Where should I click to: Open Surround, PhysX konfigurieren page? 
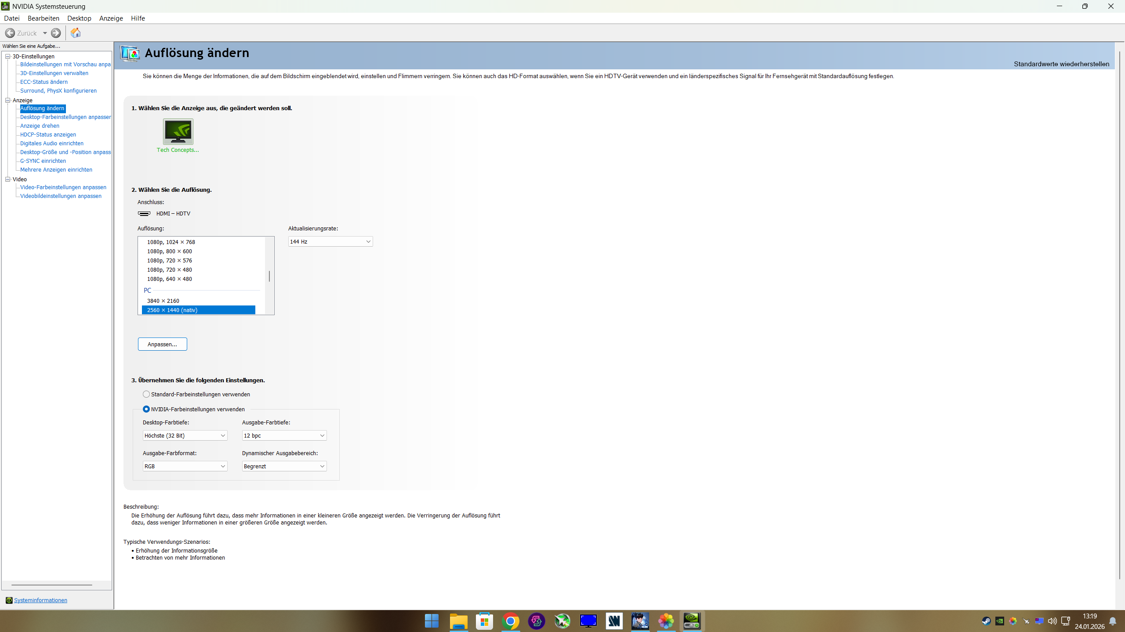pyautogui.click(x=58, y=91)
